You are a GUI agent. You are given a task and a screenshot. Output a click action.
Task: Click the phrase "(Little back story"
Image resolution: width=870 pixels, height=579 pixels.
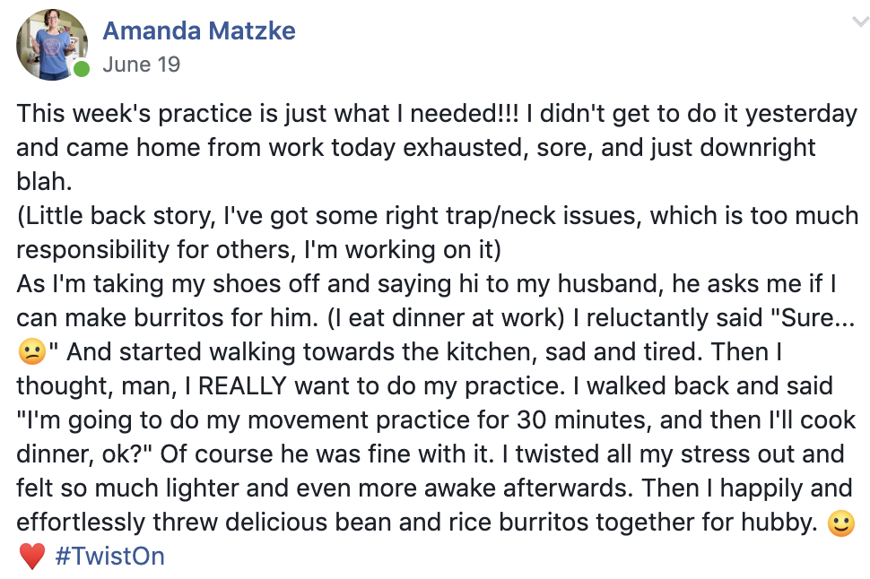point(116,216)
